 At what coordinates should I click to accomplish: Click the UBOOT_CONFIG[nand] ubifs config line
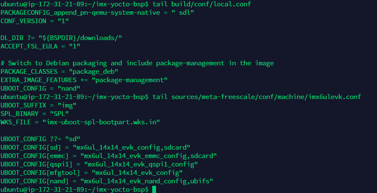click(x=107, y=181)
